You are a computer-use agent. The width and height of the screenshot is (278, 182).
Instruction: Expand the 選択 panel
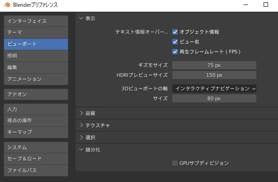81,138
